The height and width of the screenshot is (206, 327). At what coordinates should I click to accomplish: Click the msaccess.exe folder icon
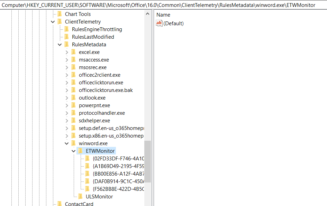click(73, 59)
